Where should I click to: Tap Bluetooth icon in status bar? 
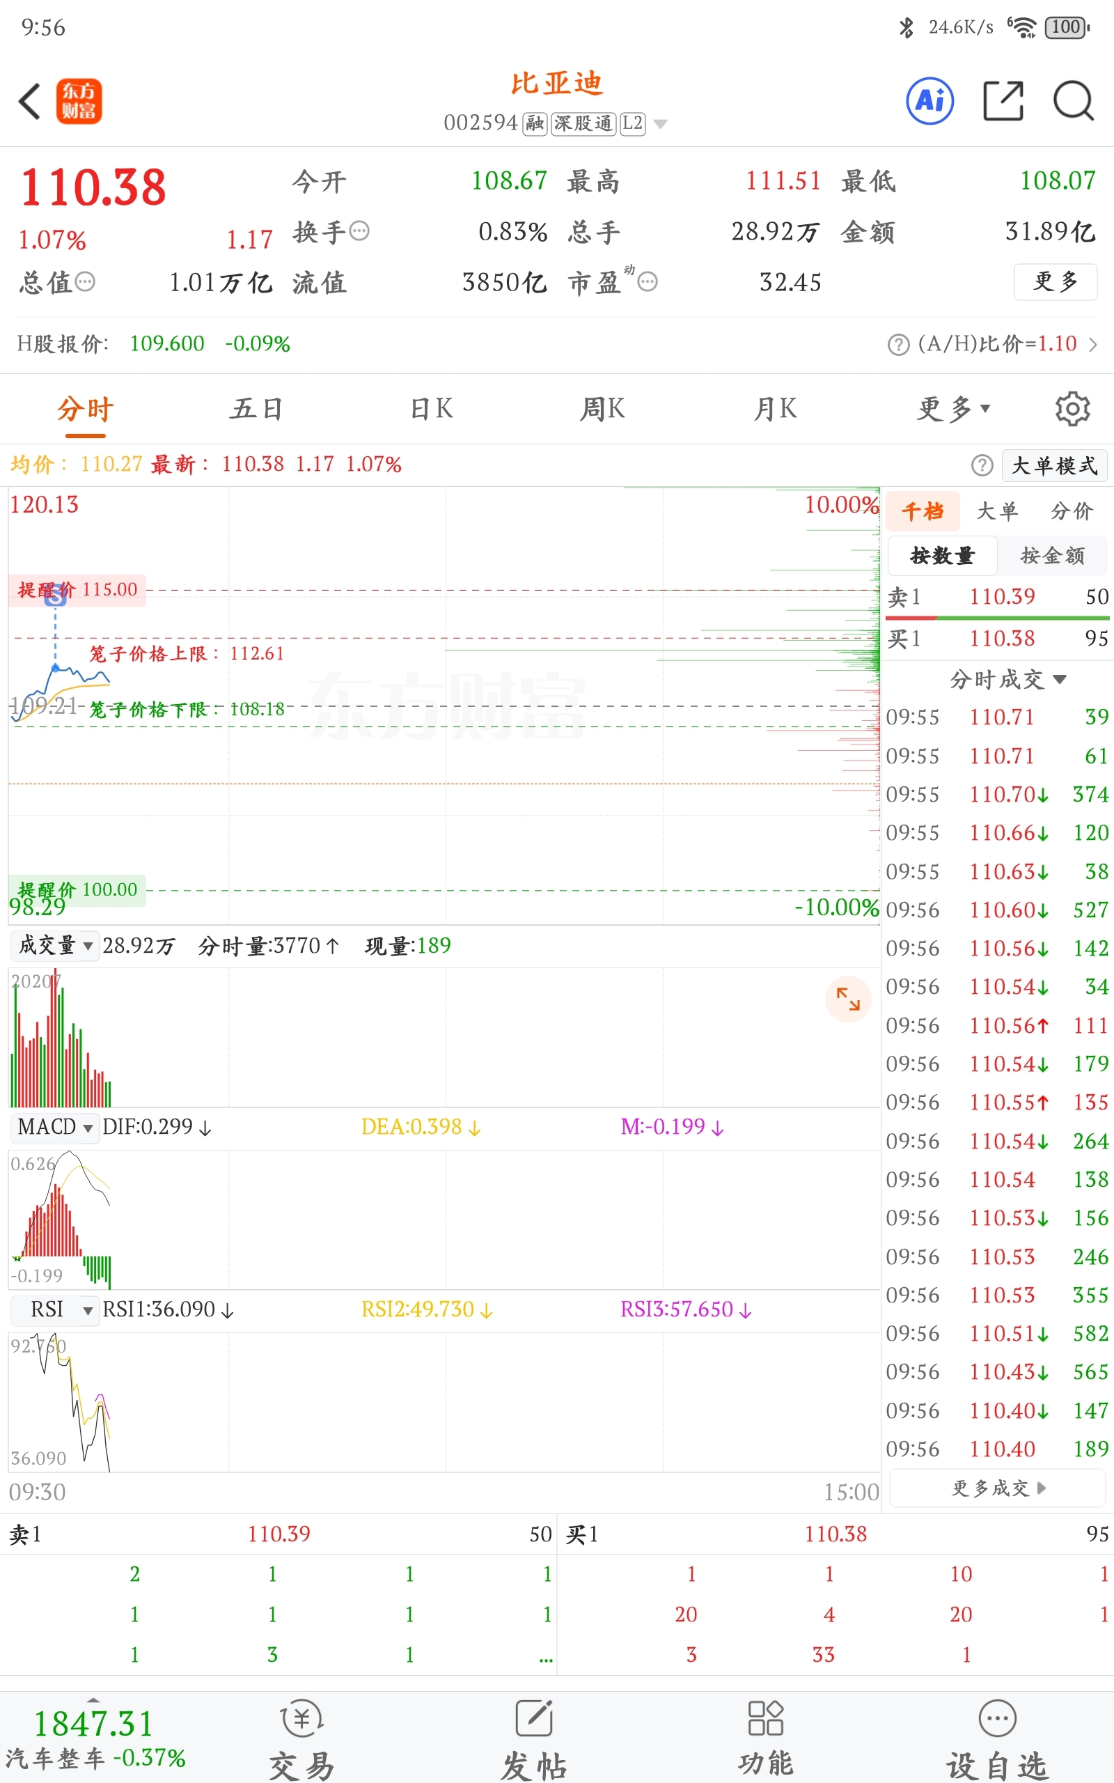907,27
